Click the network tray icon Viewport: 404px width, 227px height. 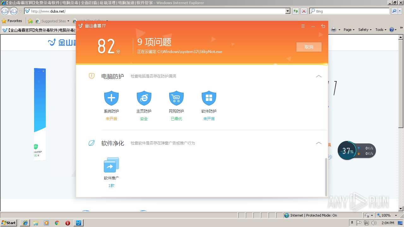[366, 223]
